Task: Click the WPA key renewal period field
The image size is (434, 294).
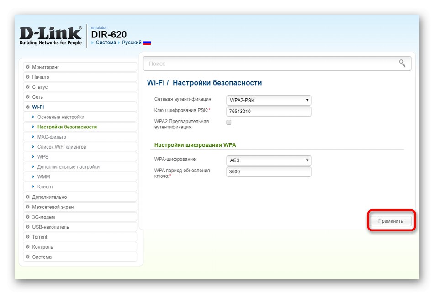Action: 269,171
